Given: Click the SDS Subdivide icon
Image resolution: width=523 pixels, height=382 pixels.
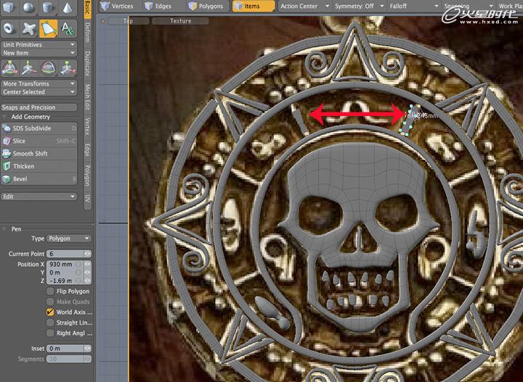Looking at the screenshot, I should click(x=7, y=128).
